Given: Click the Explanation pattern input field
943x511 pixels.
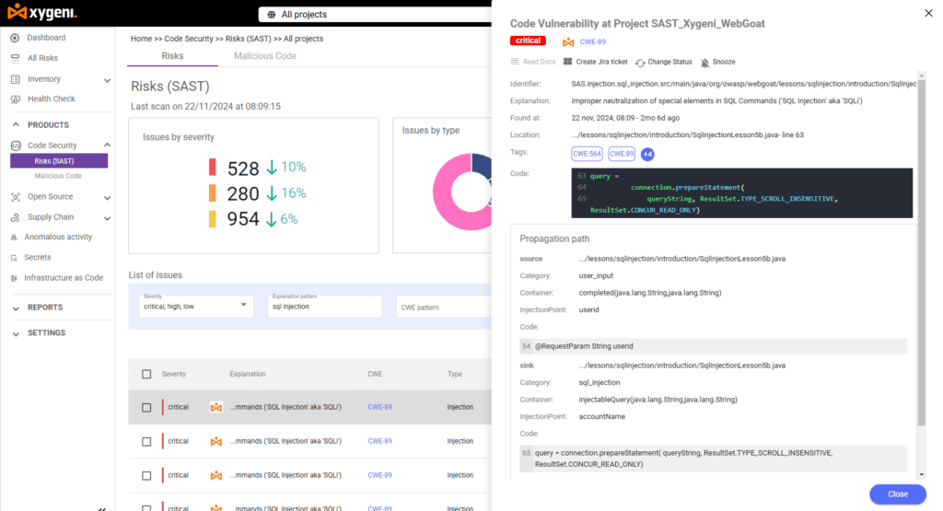Looking at the screenshot, I should (x=324, y=307).
